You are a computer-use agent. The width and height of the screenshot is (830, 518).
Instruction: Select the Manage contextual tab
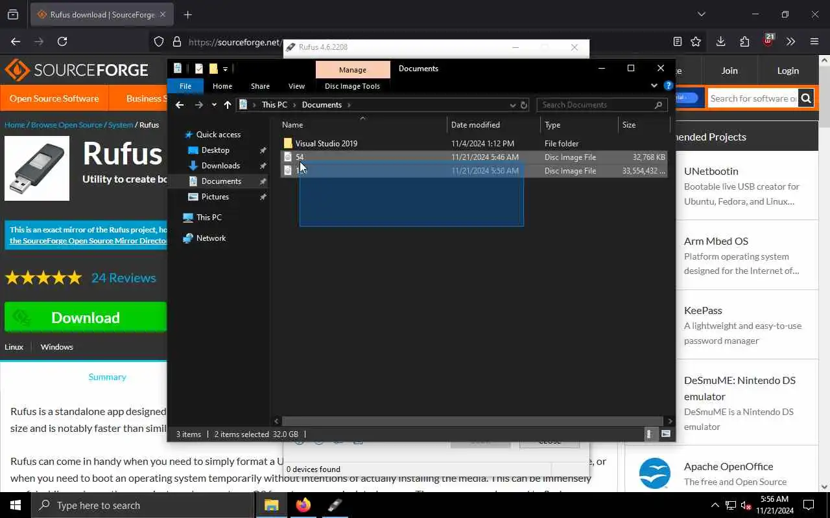click(x=353, y=69)
